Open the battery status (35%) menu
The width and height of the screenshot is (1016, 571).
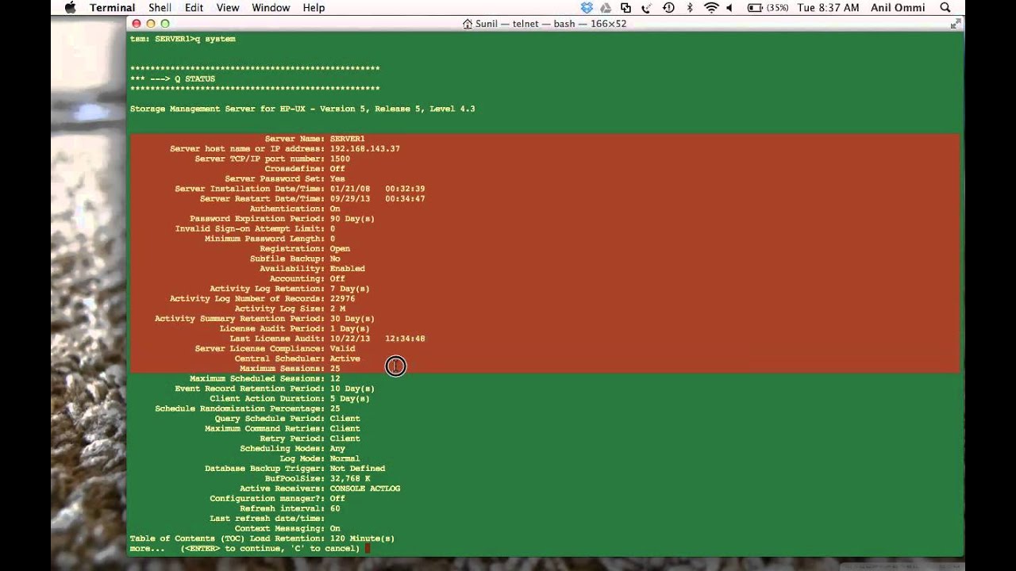pos(767,8)
